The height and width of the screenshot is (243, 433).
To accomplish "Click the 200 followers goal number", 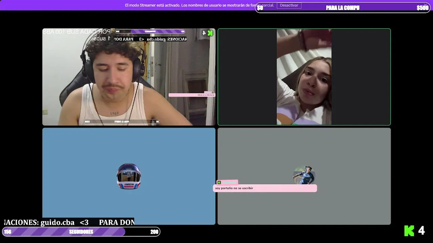I will [x=154, y=232].
